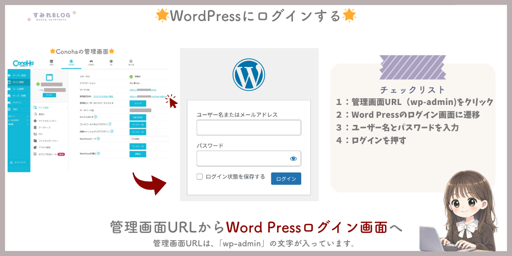The image size is (512, 256).
Task: Expand the third support sidebar chevron item
Action: coord(19,124)
